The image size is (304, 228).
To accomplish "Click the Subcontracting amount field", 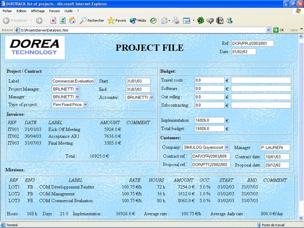I will point(210,105).
